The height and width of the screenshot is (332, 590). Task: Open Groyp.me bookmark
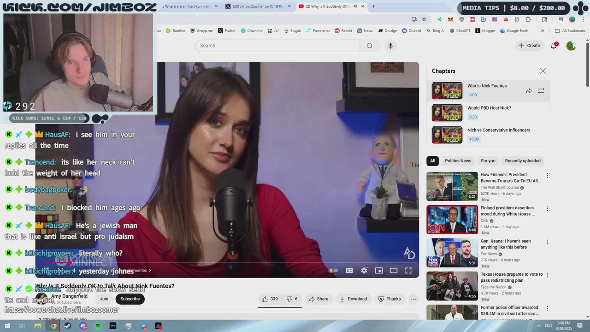click(201, 31)
